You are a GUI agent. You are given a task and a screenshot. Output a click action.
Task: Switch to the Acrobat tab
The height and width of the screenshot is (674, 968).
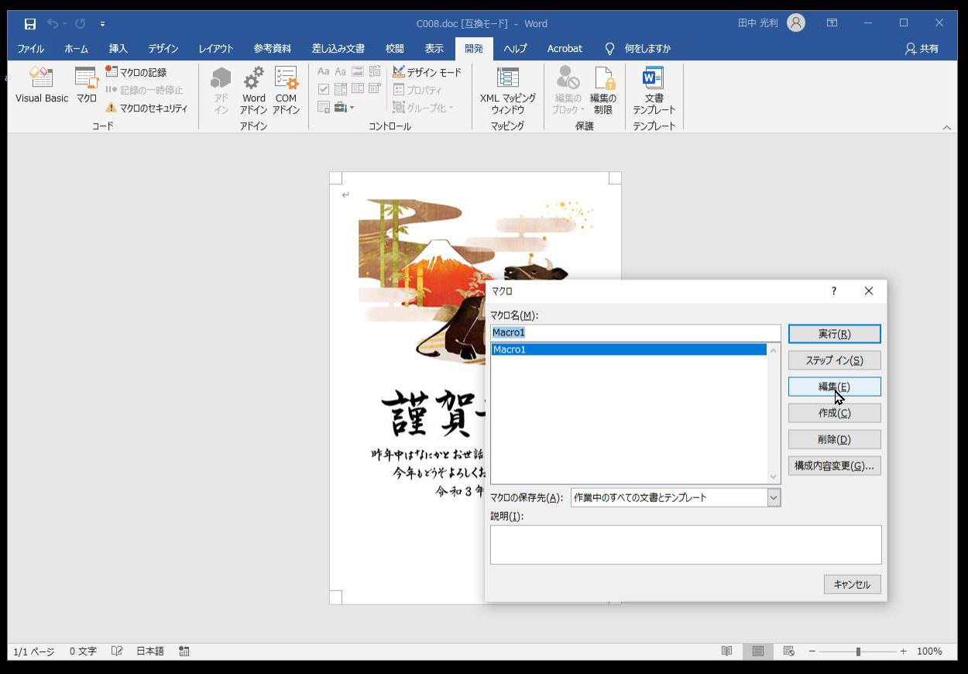pyautogui.click(x=565, y=49)
